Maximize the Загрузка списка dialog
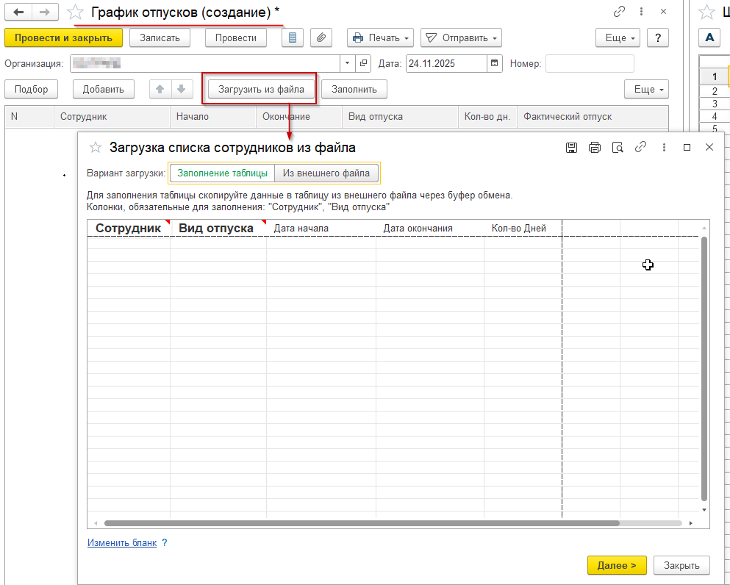 click(687, 147)
